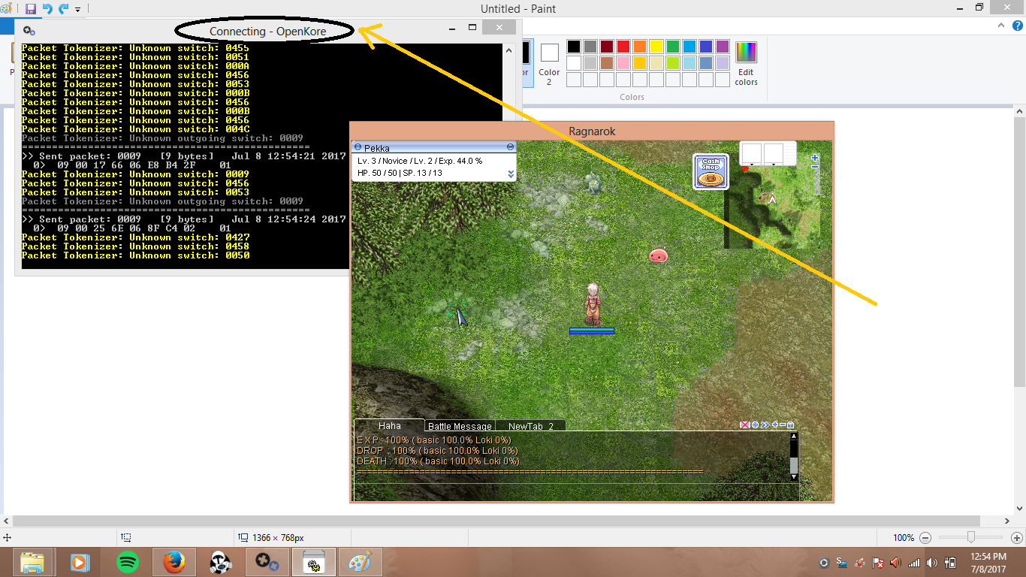Image resolution: width=1026 pixels, height=577 pixels.
Task: Click the Ragnarok chat input line
Action: [x=576, y=491]
